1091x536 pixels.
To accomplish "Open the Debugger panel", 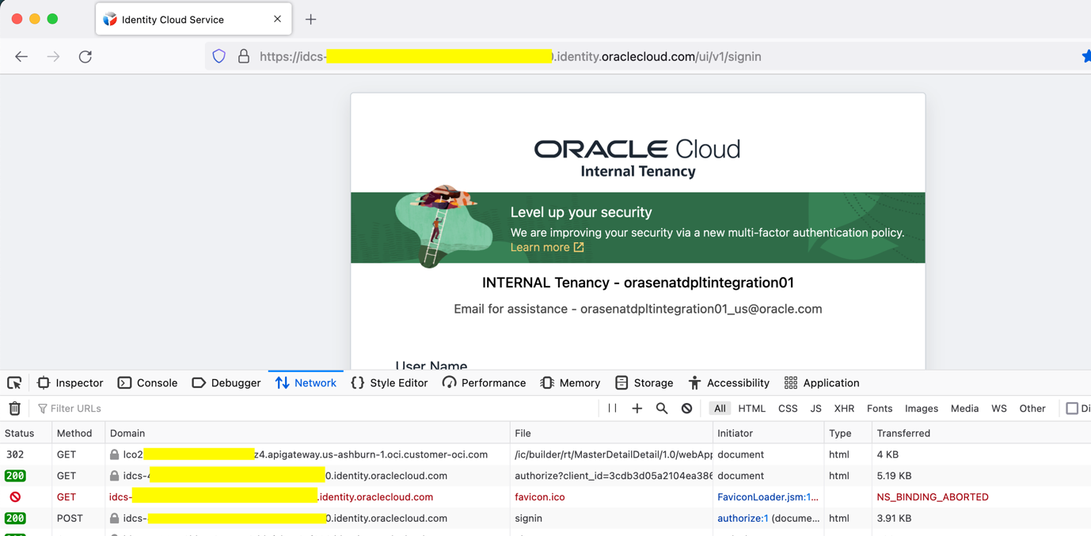I will [226, 383].
